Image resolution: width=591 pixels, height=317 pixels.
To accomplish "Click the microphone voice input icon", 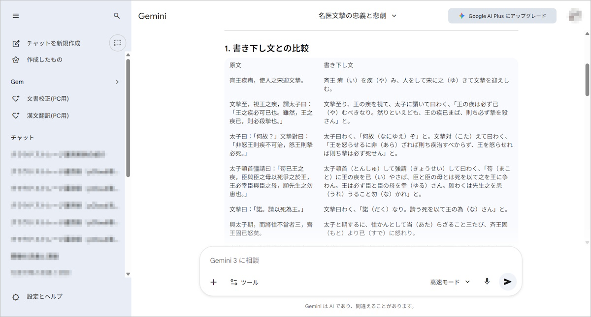I will (x=487, y=282).
